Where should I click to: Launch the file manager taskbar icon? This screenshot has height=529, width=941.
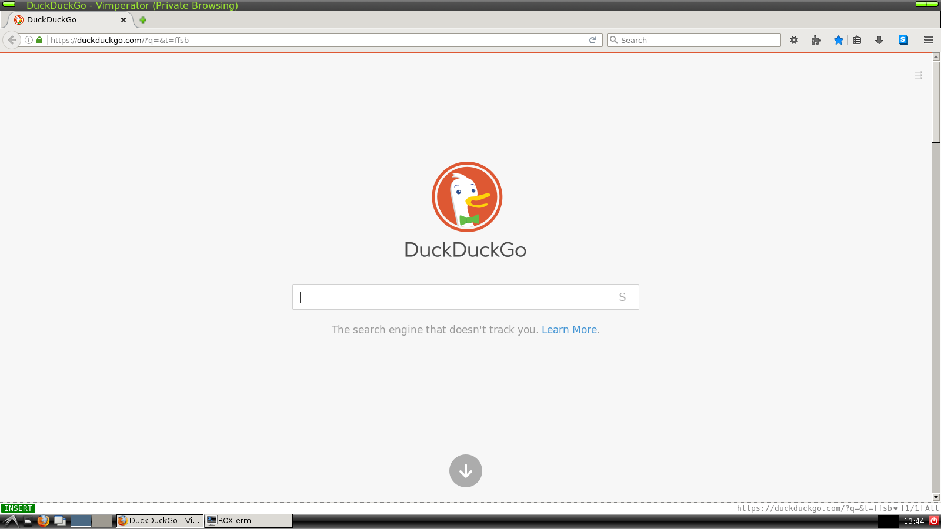27,521
